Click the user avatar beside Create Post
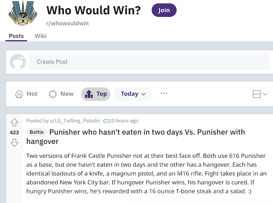 (x=18, y=62)
